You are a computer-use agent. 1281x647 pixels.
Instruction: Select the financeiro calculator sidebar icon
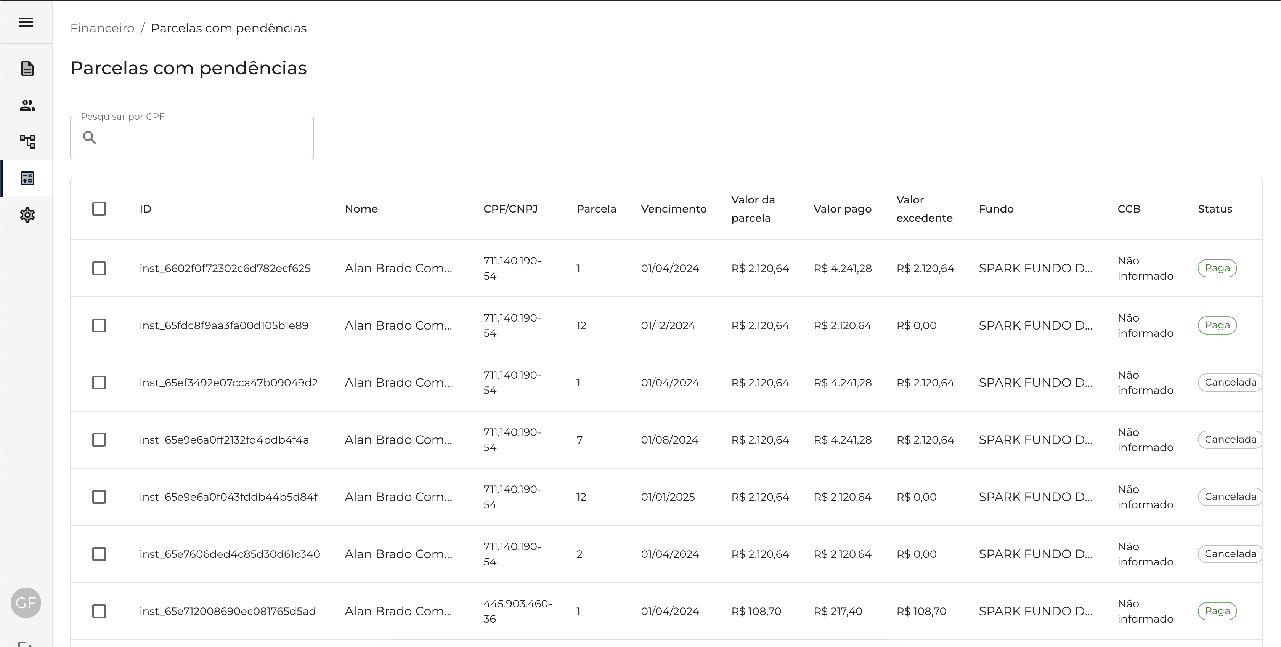coord(27,178)
